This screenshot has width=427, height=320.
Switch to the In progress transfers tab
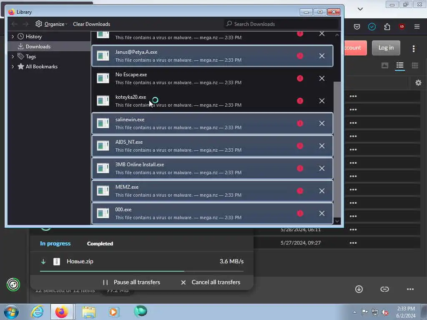pos(55,243)
